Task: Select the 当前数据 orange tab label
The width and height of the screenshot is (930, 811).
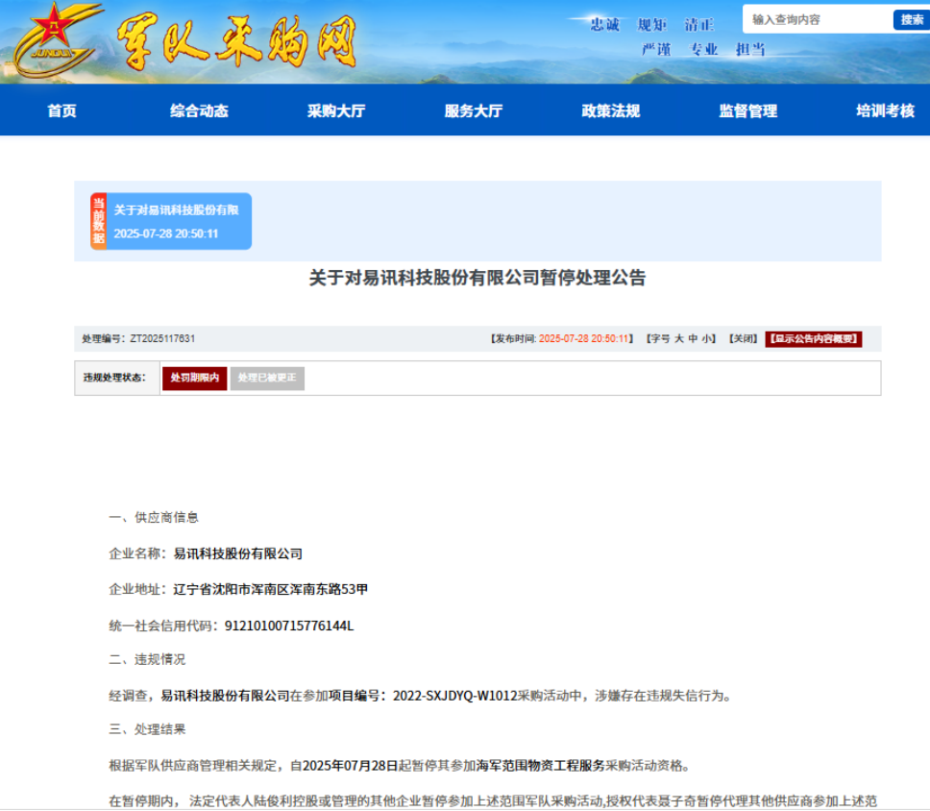Action: point(98,221)
